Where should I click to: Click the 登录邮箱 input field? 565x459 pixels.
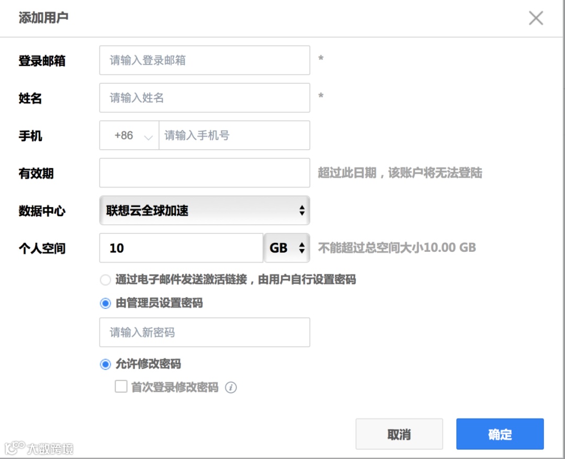pyautogui.click(x=205, y=60)
